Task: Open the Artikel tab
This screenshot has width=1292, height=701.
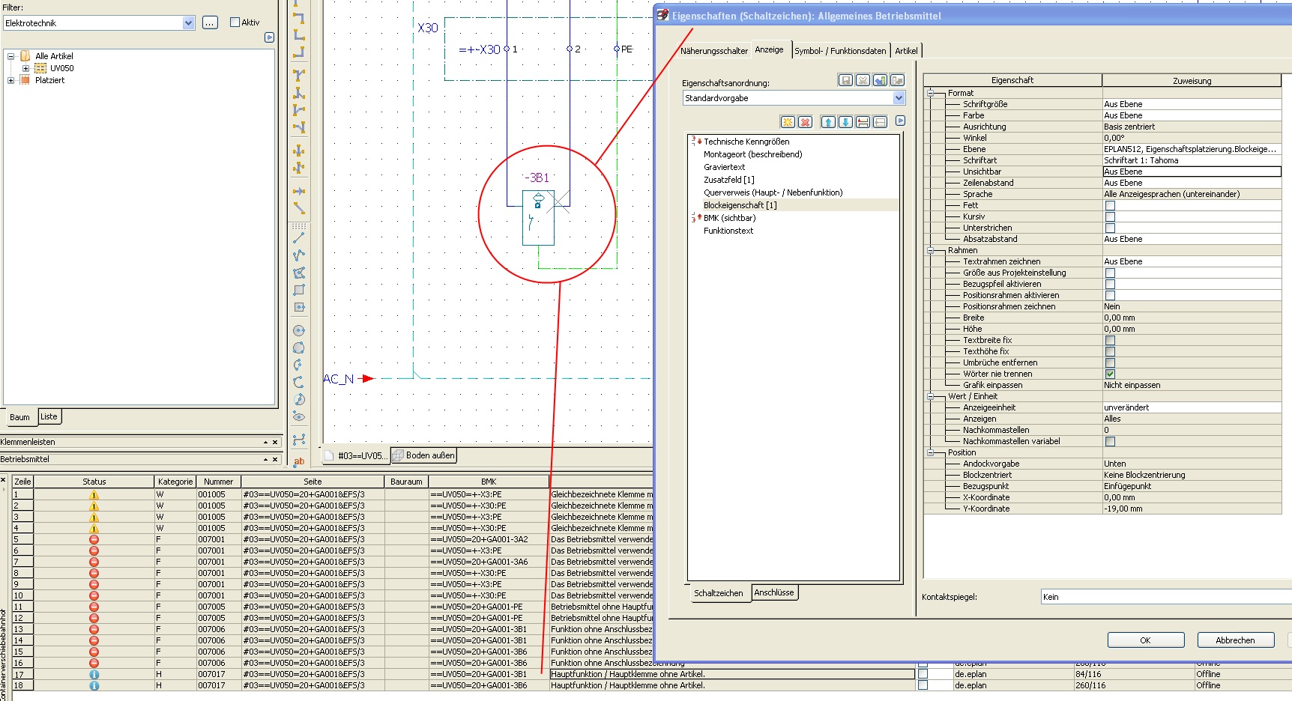Action: pyautogui.click(x=906, y=51)
